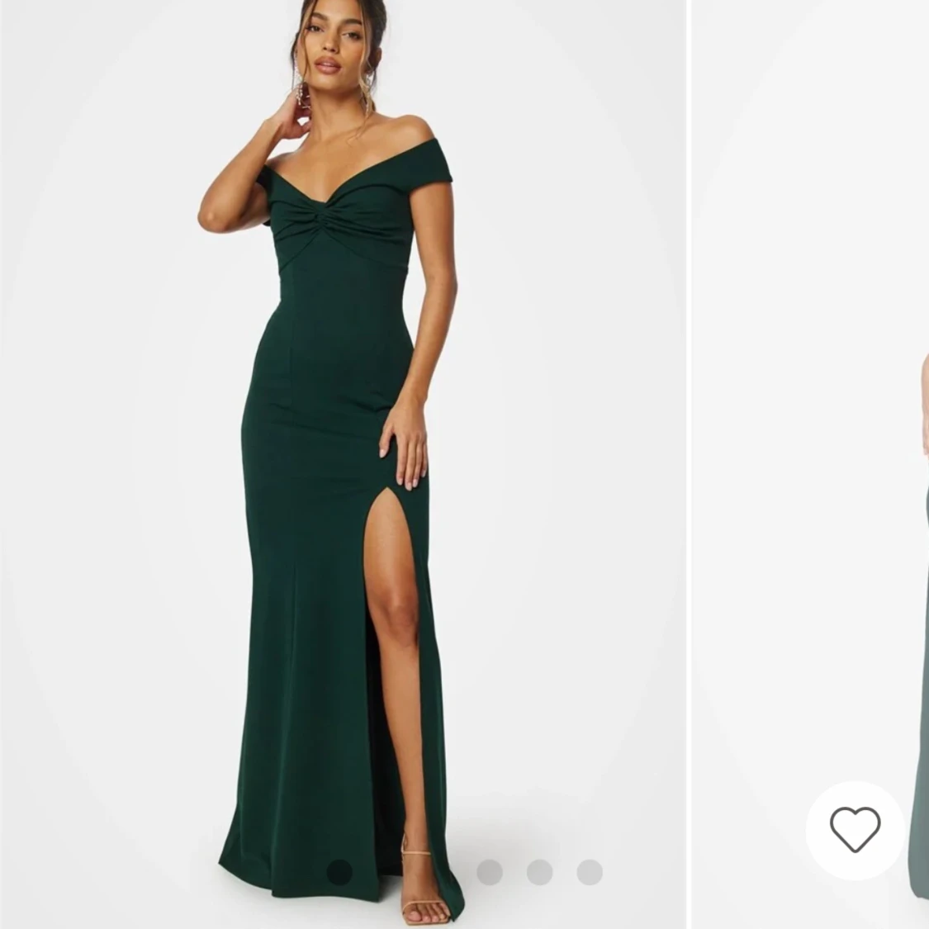Image resolution: width=929 pixels, height=929 pixels.
Task: Tap the white divider between product images
Action: click(x=689, y=464)
